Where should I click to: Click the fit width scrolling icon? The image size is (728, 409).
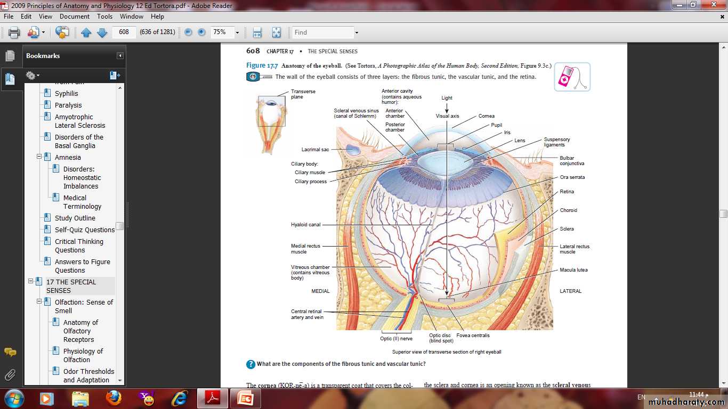tap(257, 32)
